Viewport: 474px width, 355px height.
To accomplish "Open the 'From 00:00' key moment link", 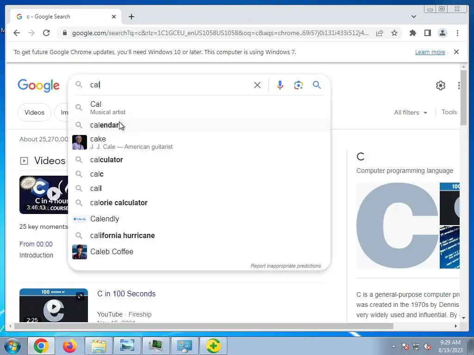I will (36, 244).
